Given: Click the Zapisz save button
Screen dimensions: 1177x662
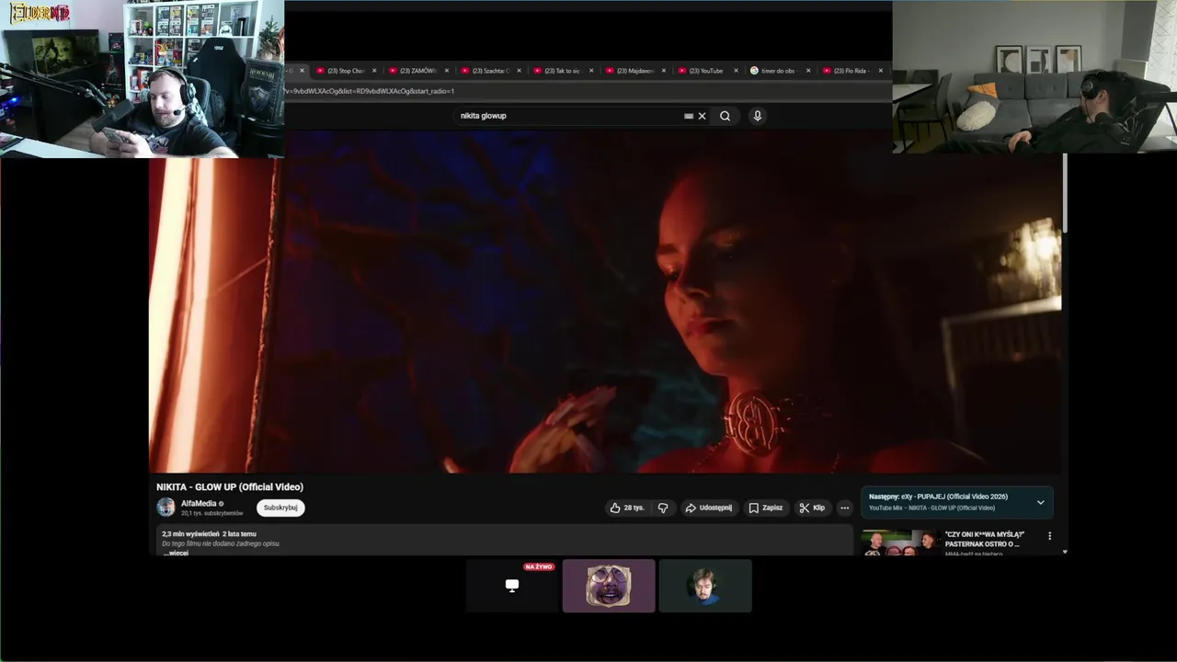Looking at the screenshot, I should [765, 508].
